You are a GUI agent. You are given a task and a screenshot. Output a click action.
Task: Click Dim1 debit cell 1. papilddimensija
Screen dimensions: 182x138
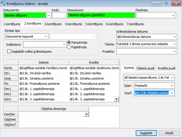pyautogui.click(x=44, y=89)
